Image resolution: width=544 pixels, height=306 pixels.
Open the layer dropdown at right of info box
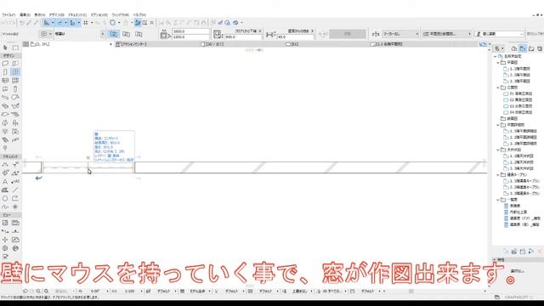coord(500,34)
